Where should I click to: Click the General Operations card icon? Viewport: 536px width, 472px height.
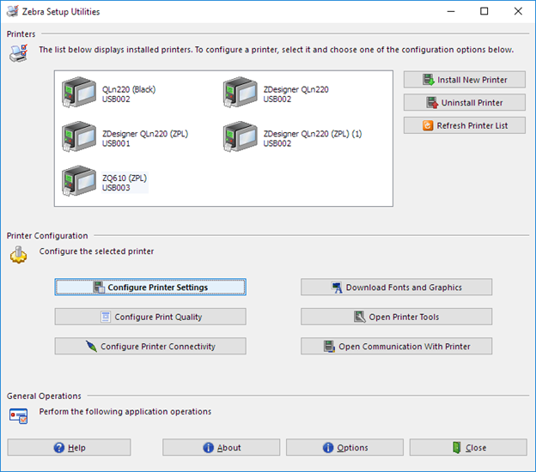point(18,415)
